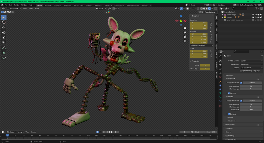Switch to rendered viewport shading
Viewport: 264px width, 143px height.
(209, 8)
